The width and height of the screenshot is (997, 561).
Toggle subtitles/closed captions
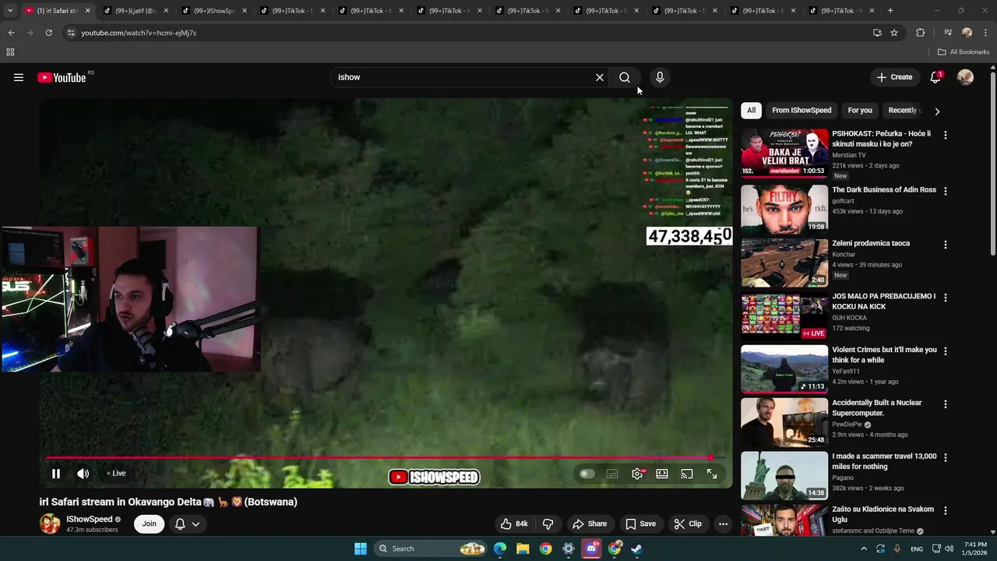[x=612, y=474]
